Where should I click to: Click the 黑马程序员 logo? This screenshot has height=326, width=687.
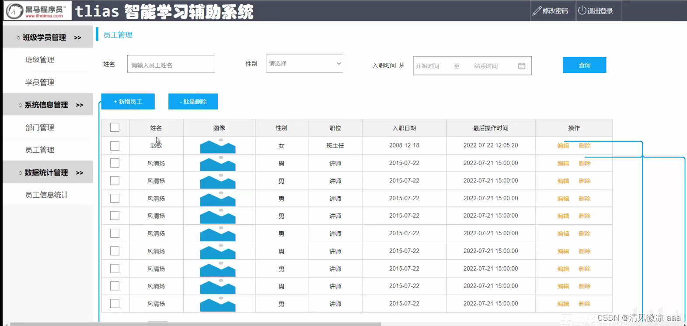[37, 11]
